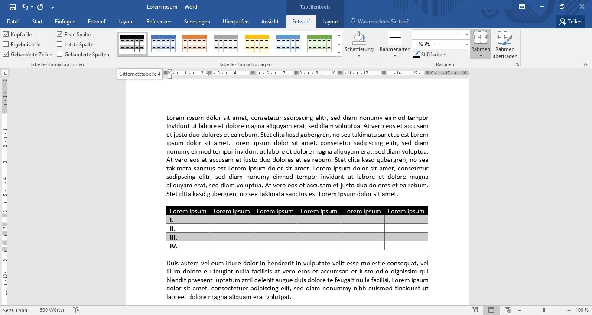Screen dimensions: 592x315
Task: Click table cell labeled 'III.'
Action: [x=188, y=237]
